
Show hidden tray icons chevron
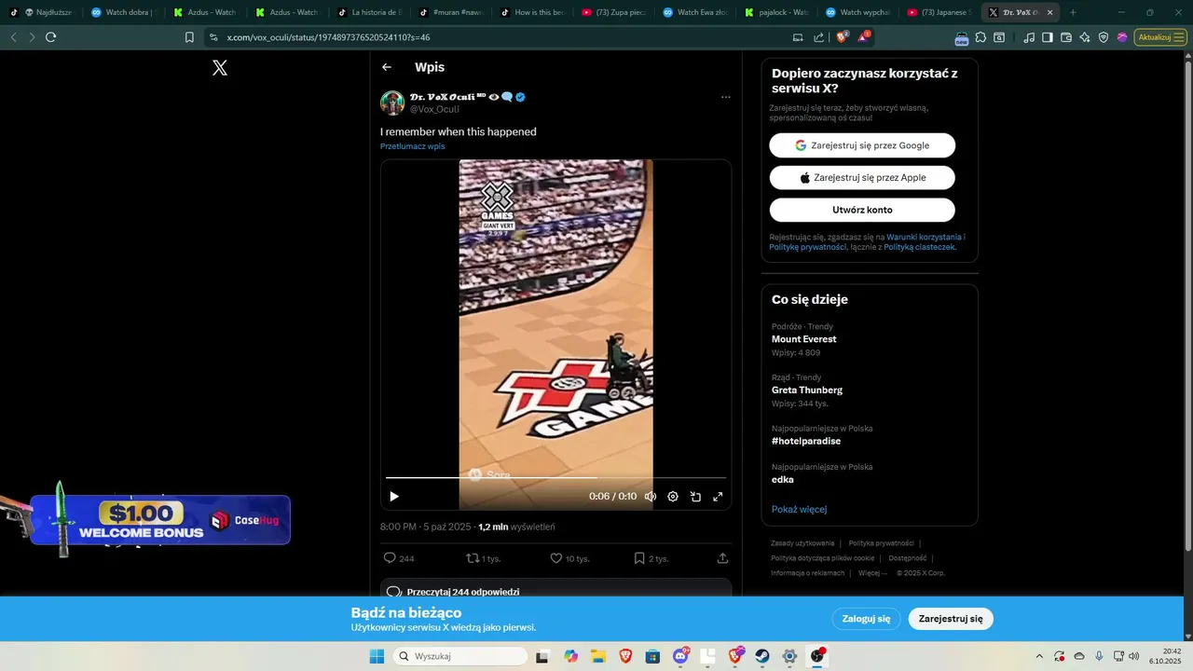coord(1040,656)
